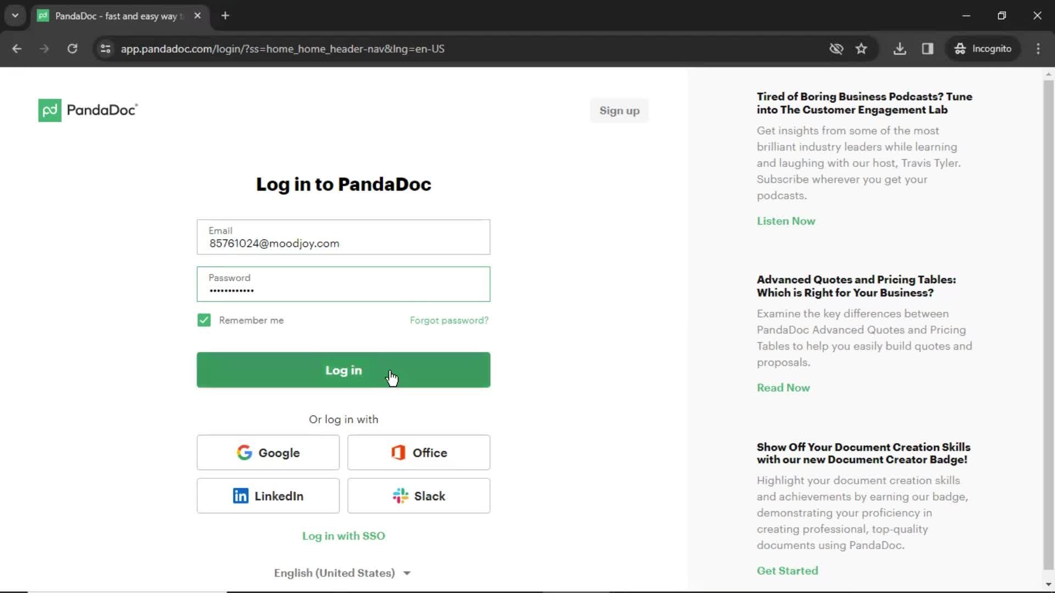Enable Remember me toggle checkbox

[204, 320]
